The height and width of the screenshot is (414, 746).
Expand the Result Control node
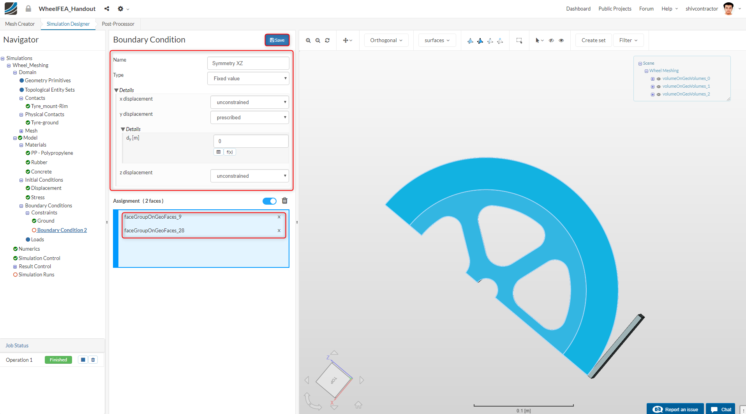coord(15,267)
